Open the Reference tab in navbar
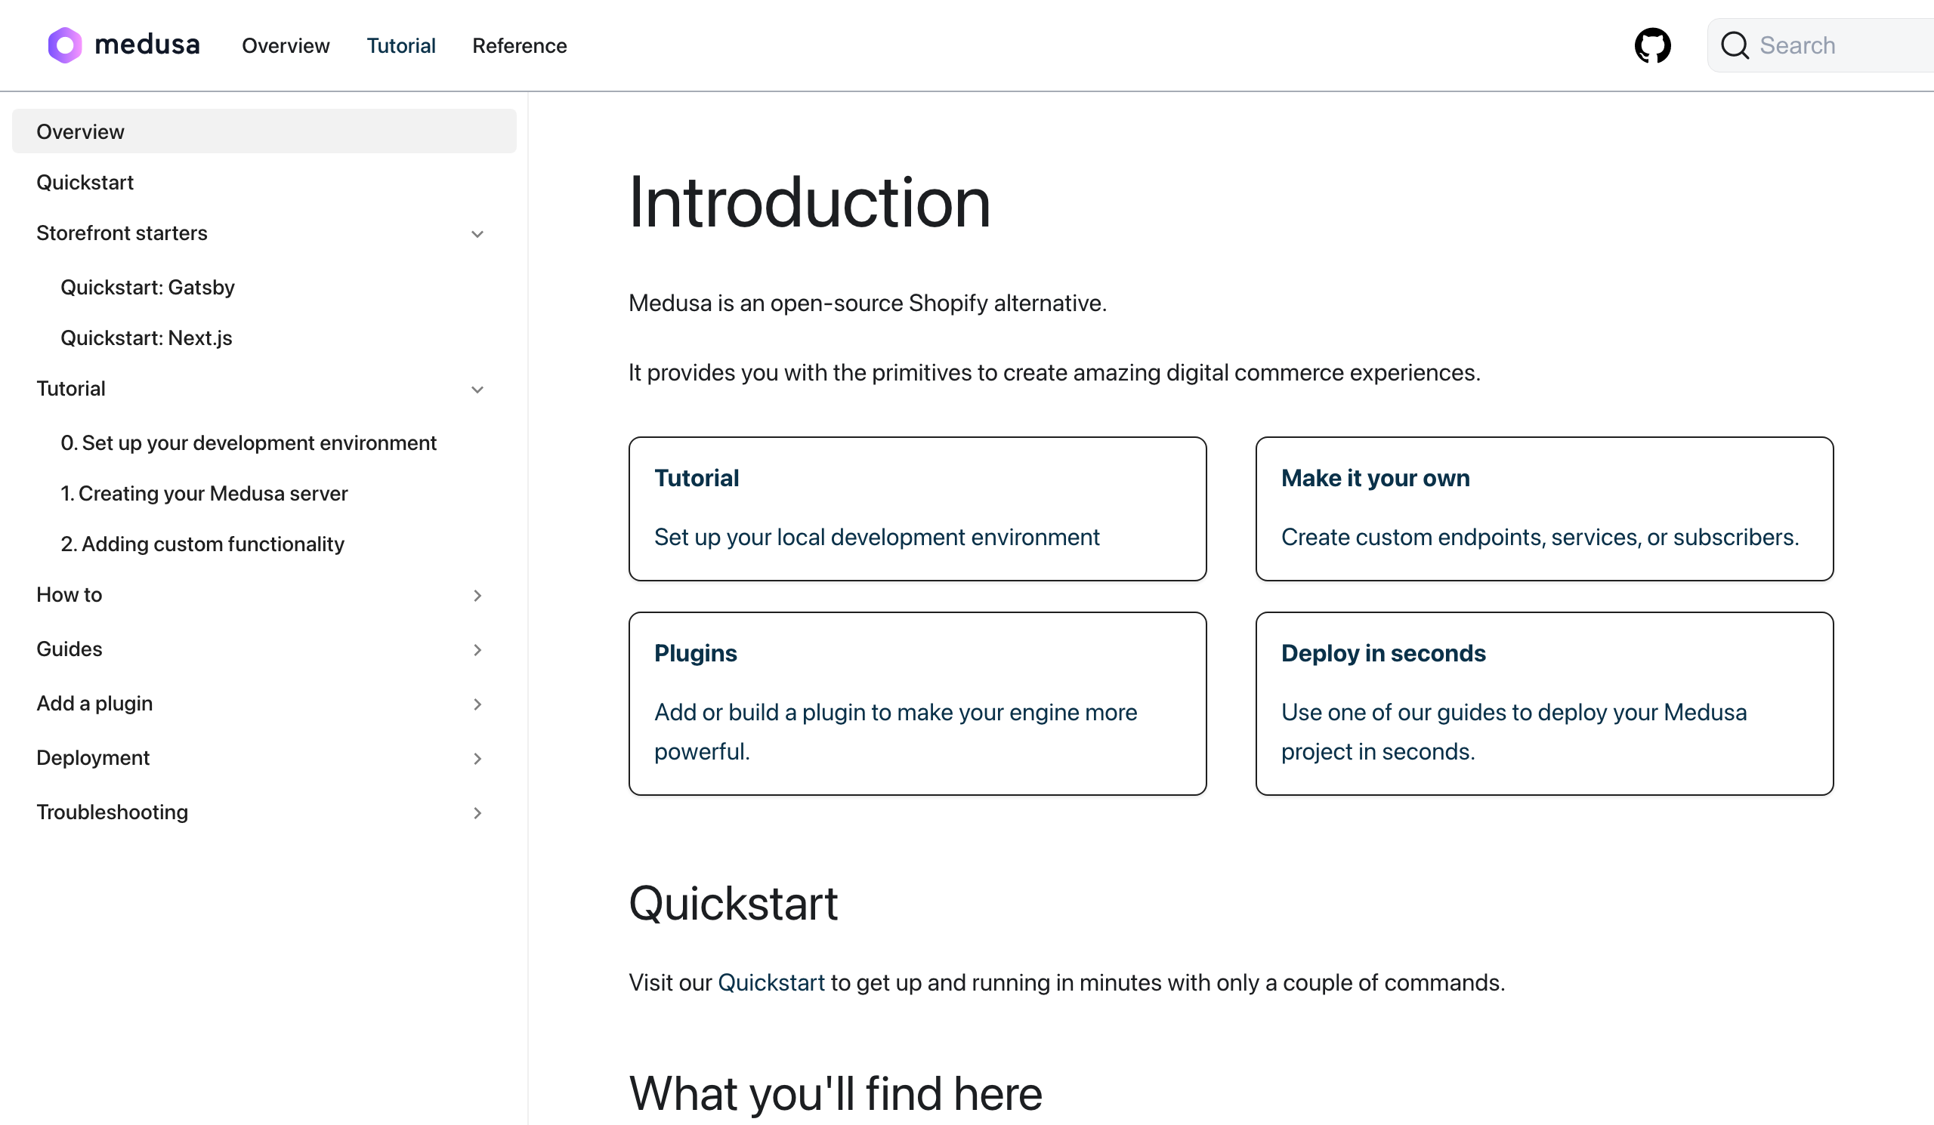 (x=520, y=46)
